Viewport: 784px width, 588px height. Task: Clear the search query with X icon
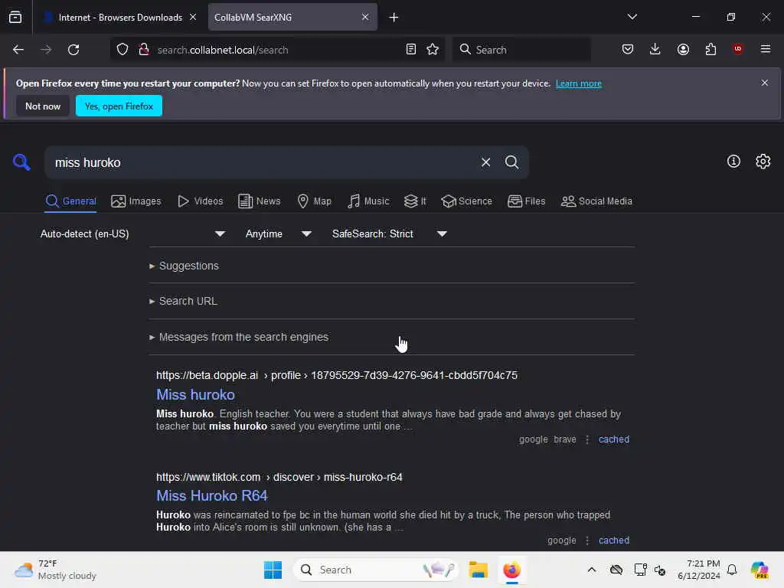(x=485, y=162)
